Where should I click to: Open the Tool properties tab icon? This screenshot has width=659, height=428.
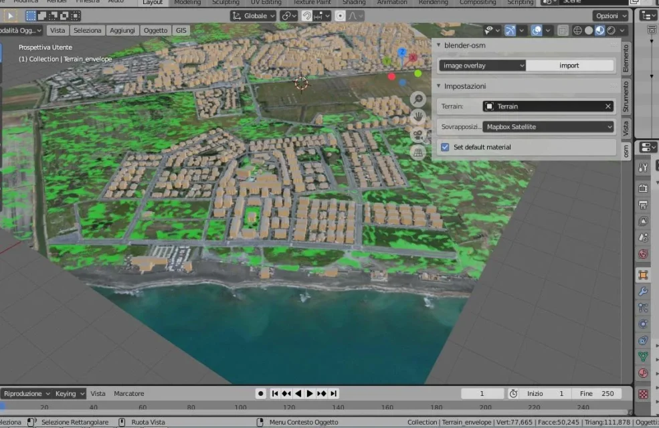point(643,168)
